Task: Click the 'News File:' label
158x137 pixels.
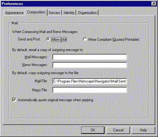Action: click(40, 90)
